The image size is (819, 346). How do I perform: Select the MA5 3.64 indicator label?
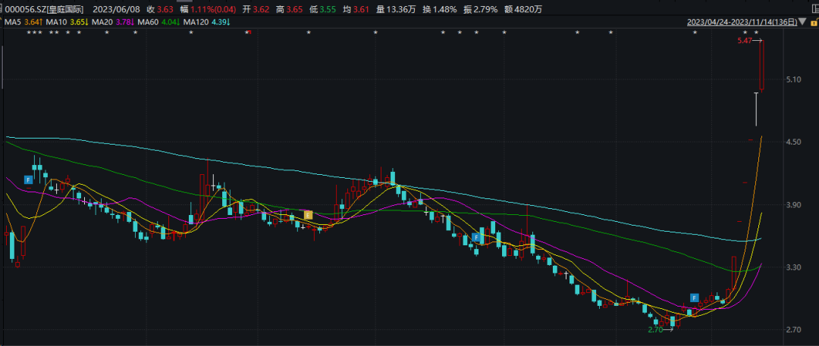[x=24, y=22]
